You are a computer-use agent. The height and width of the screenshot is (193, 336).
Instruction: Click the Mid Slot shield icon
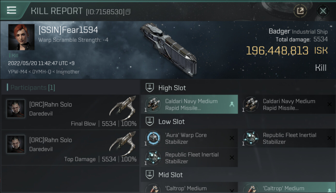[x=150, y=175]
